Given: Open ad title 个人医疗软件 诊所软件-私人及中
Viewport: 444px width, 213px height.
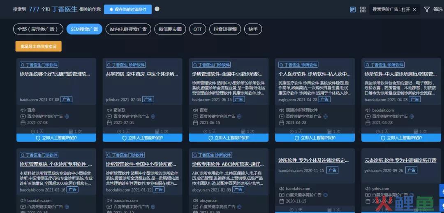Looking at the screenshot, I should [314, 74].
